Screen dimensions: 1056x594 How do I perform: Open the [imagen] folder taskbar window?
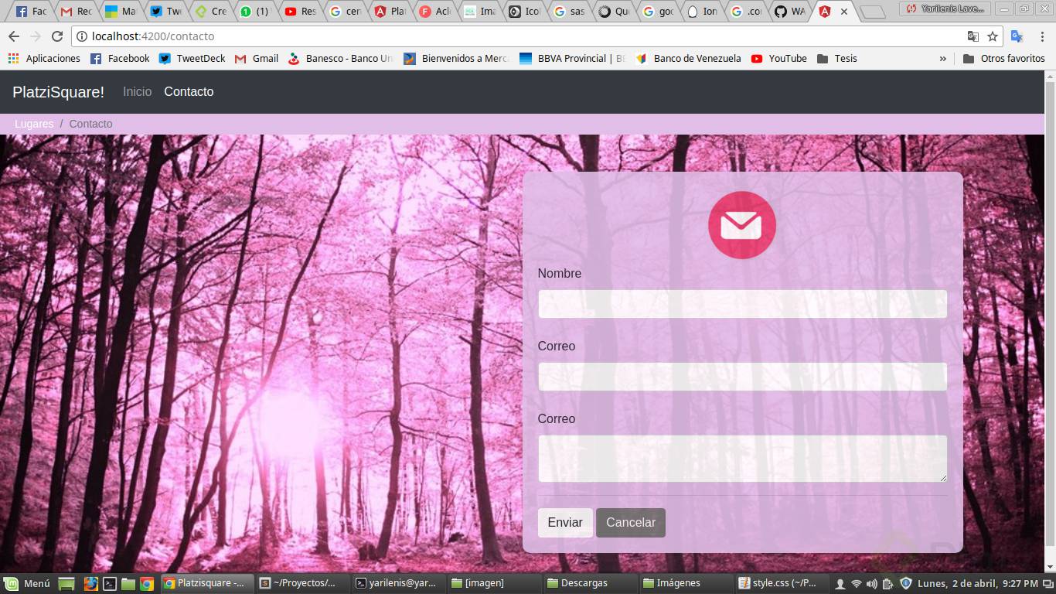pos(494,583)
